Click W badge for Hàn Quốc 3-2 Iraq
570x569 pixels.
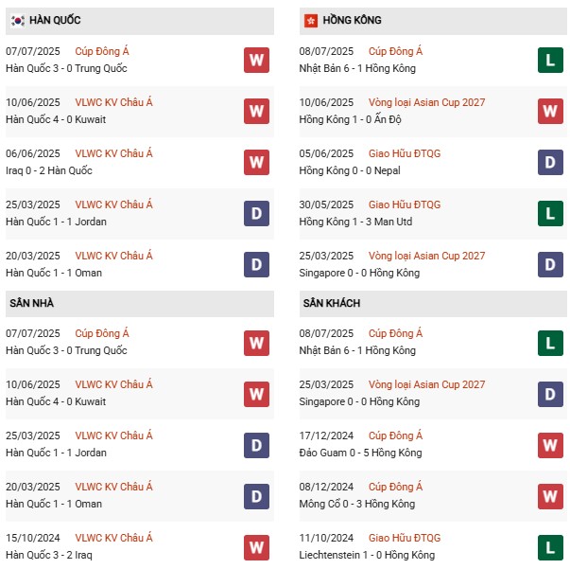coord(256,546)
